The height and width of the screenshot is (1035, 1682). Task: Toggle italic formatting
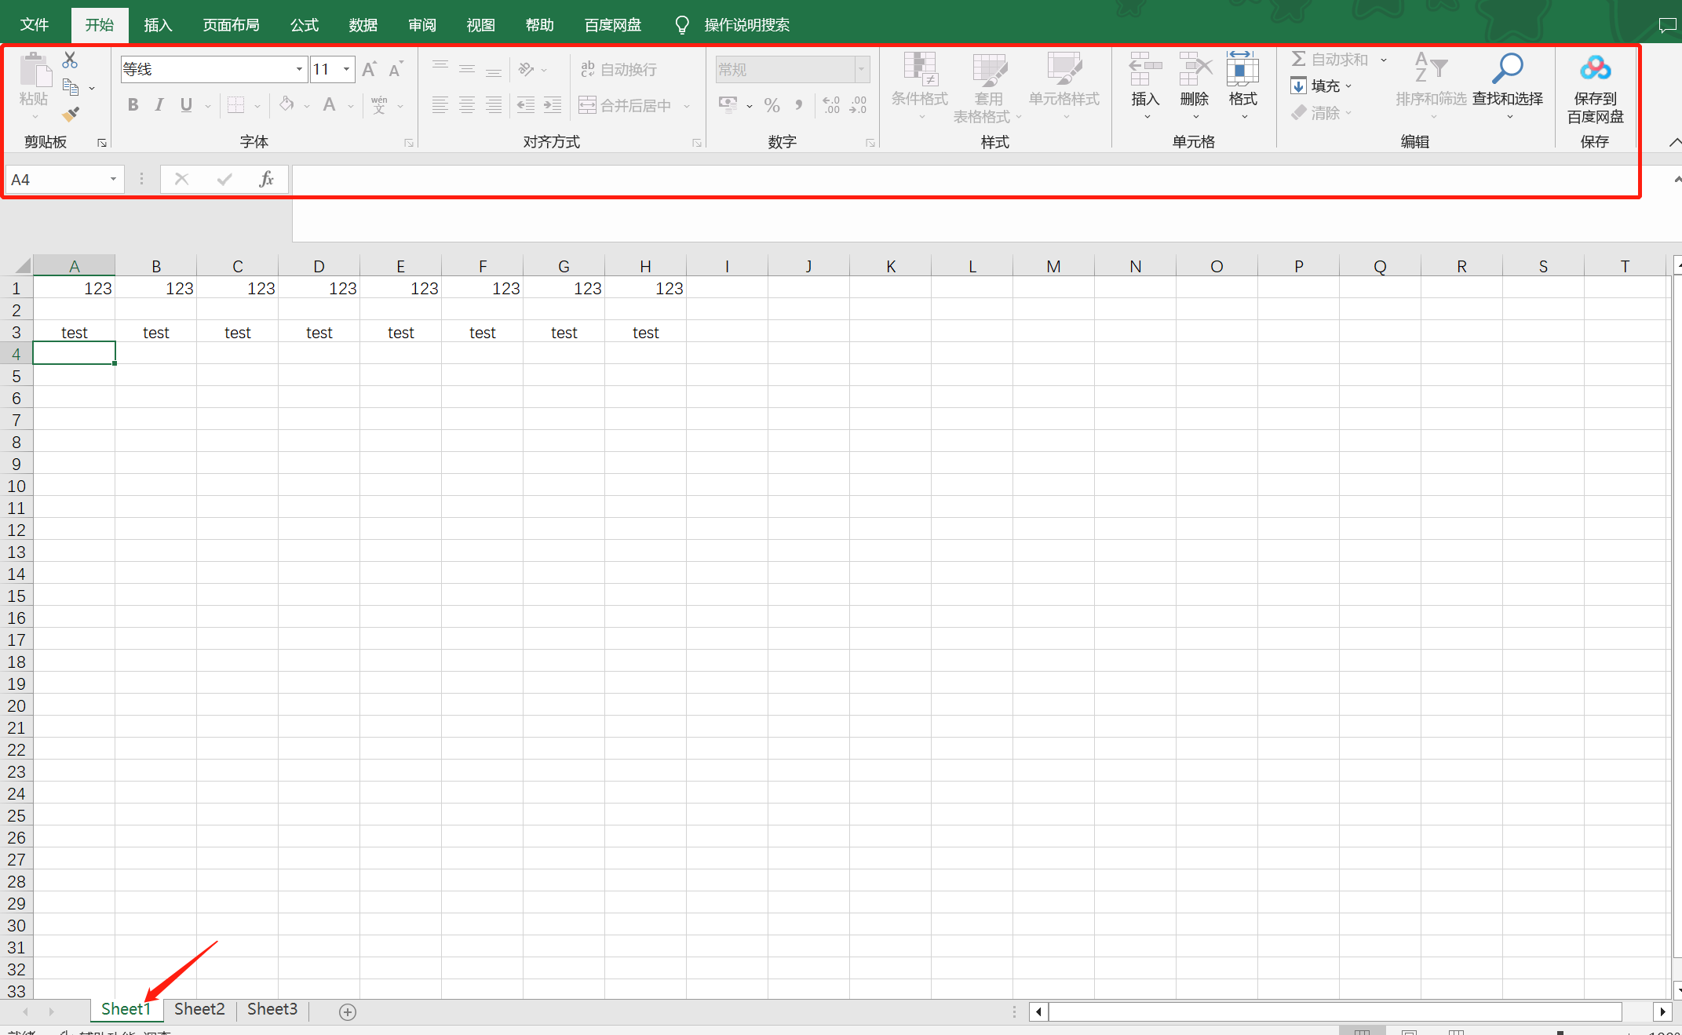click(159, 105)
